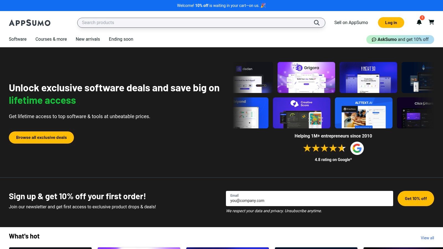Click the Get 10% off button
Image resolution: width=443 pixels, height=249 pixels.
coord(416,199)
